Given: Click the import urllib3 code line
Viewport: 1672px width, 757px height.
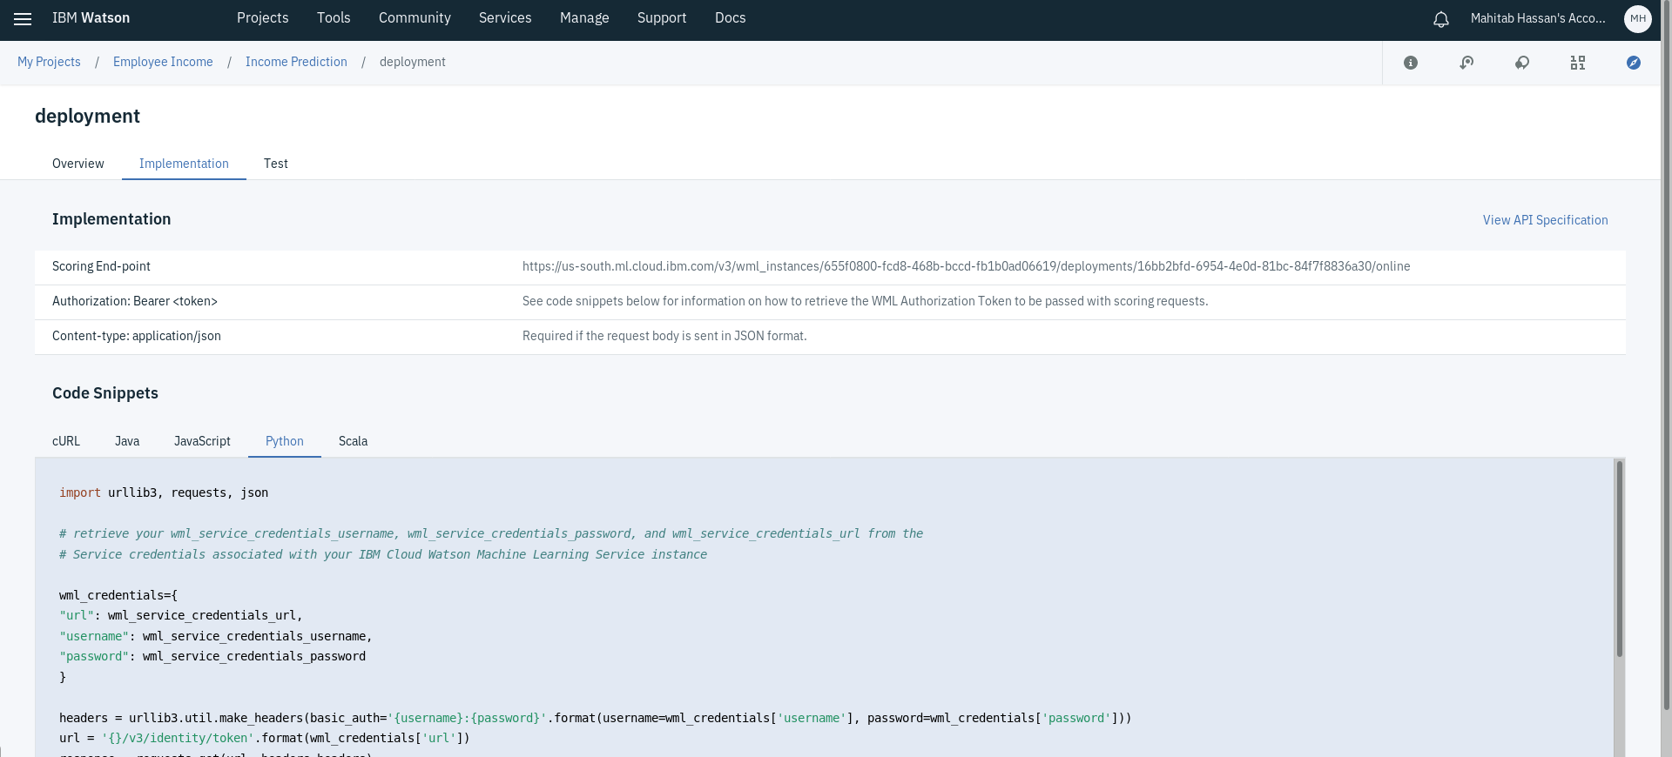Looking at the screenshot, I should point(164,492).
